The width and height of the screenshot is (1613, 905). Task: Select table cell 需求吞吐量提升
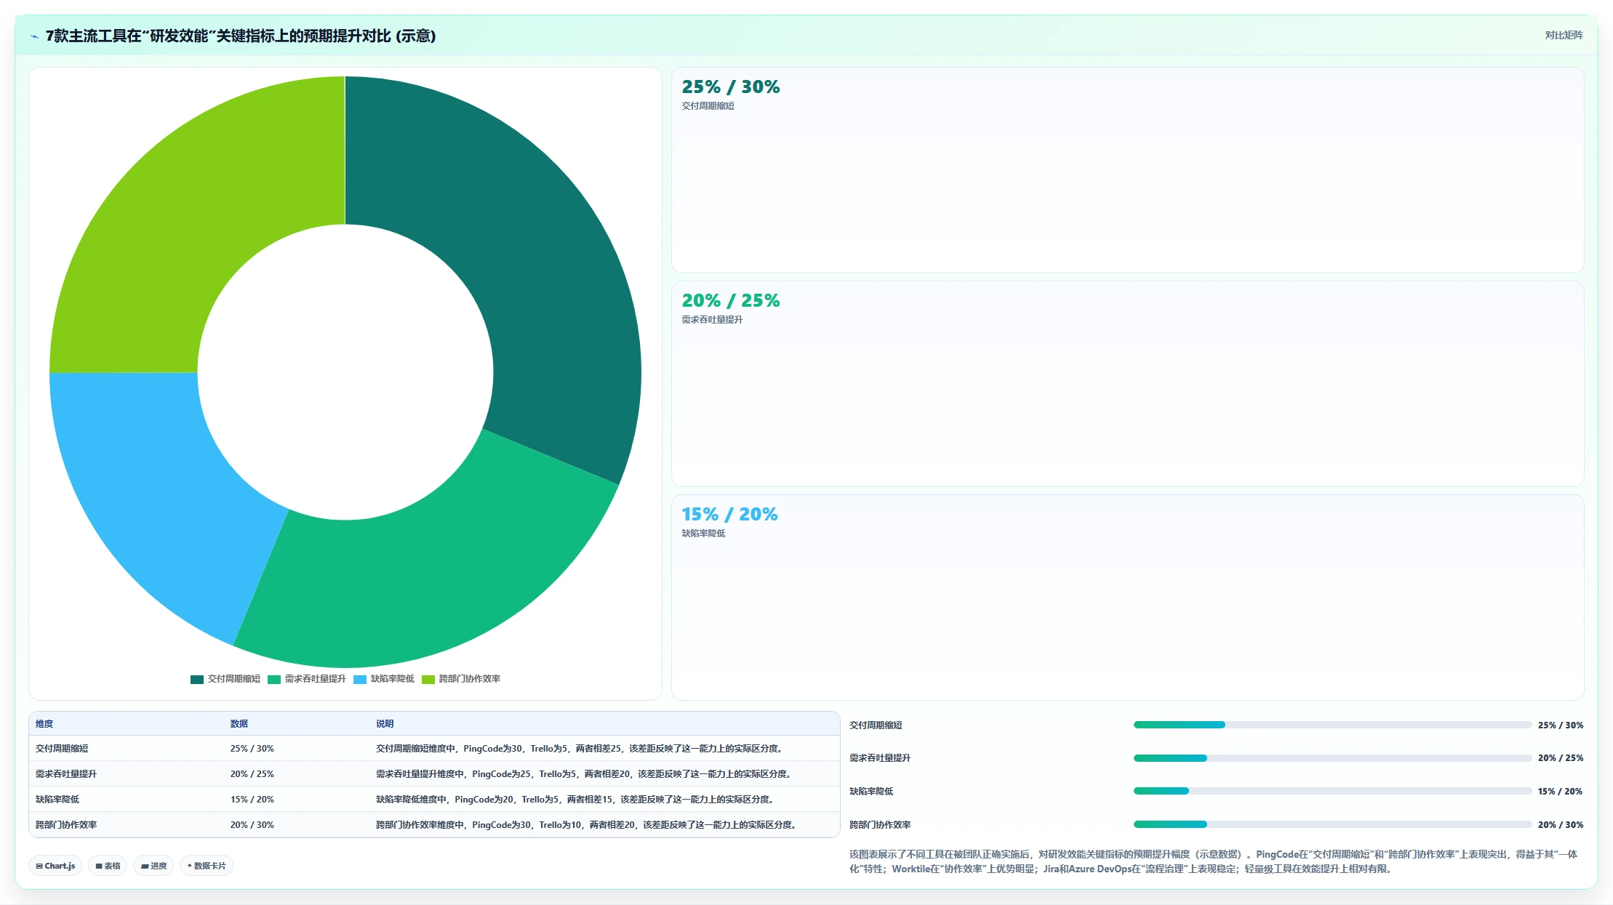[x=66, y=774]
